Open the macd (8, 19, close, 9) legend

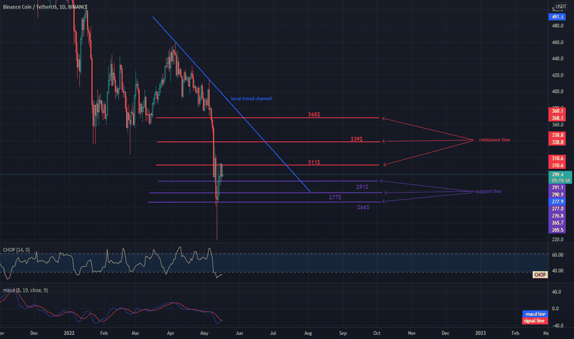25,290
